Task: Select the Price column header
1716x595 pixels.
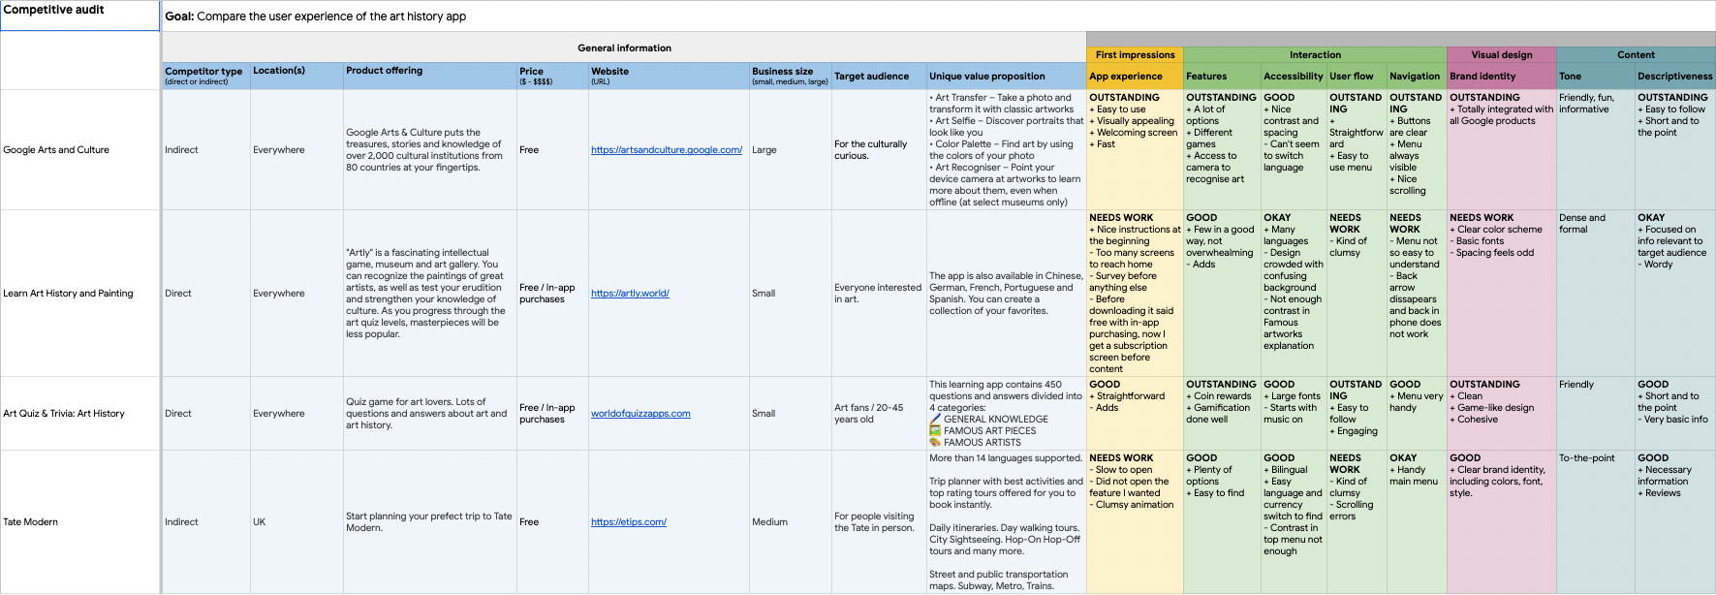Action: (552, 77)
